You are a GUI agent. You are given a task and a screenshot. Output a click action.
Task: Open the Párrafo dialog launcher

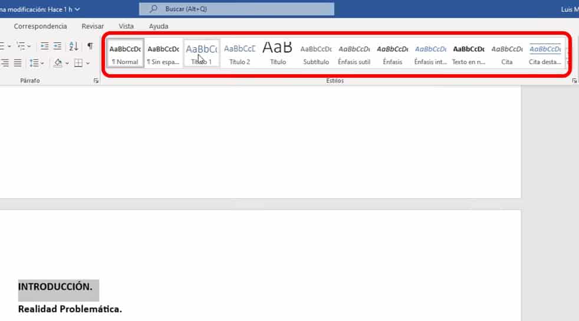96,81
